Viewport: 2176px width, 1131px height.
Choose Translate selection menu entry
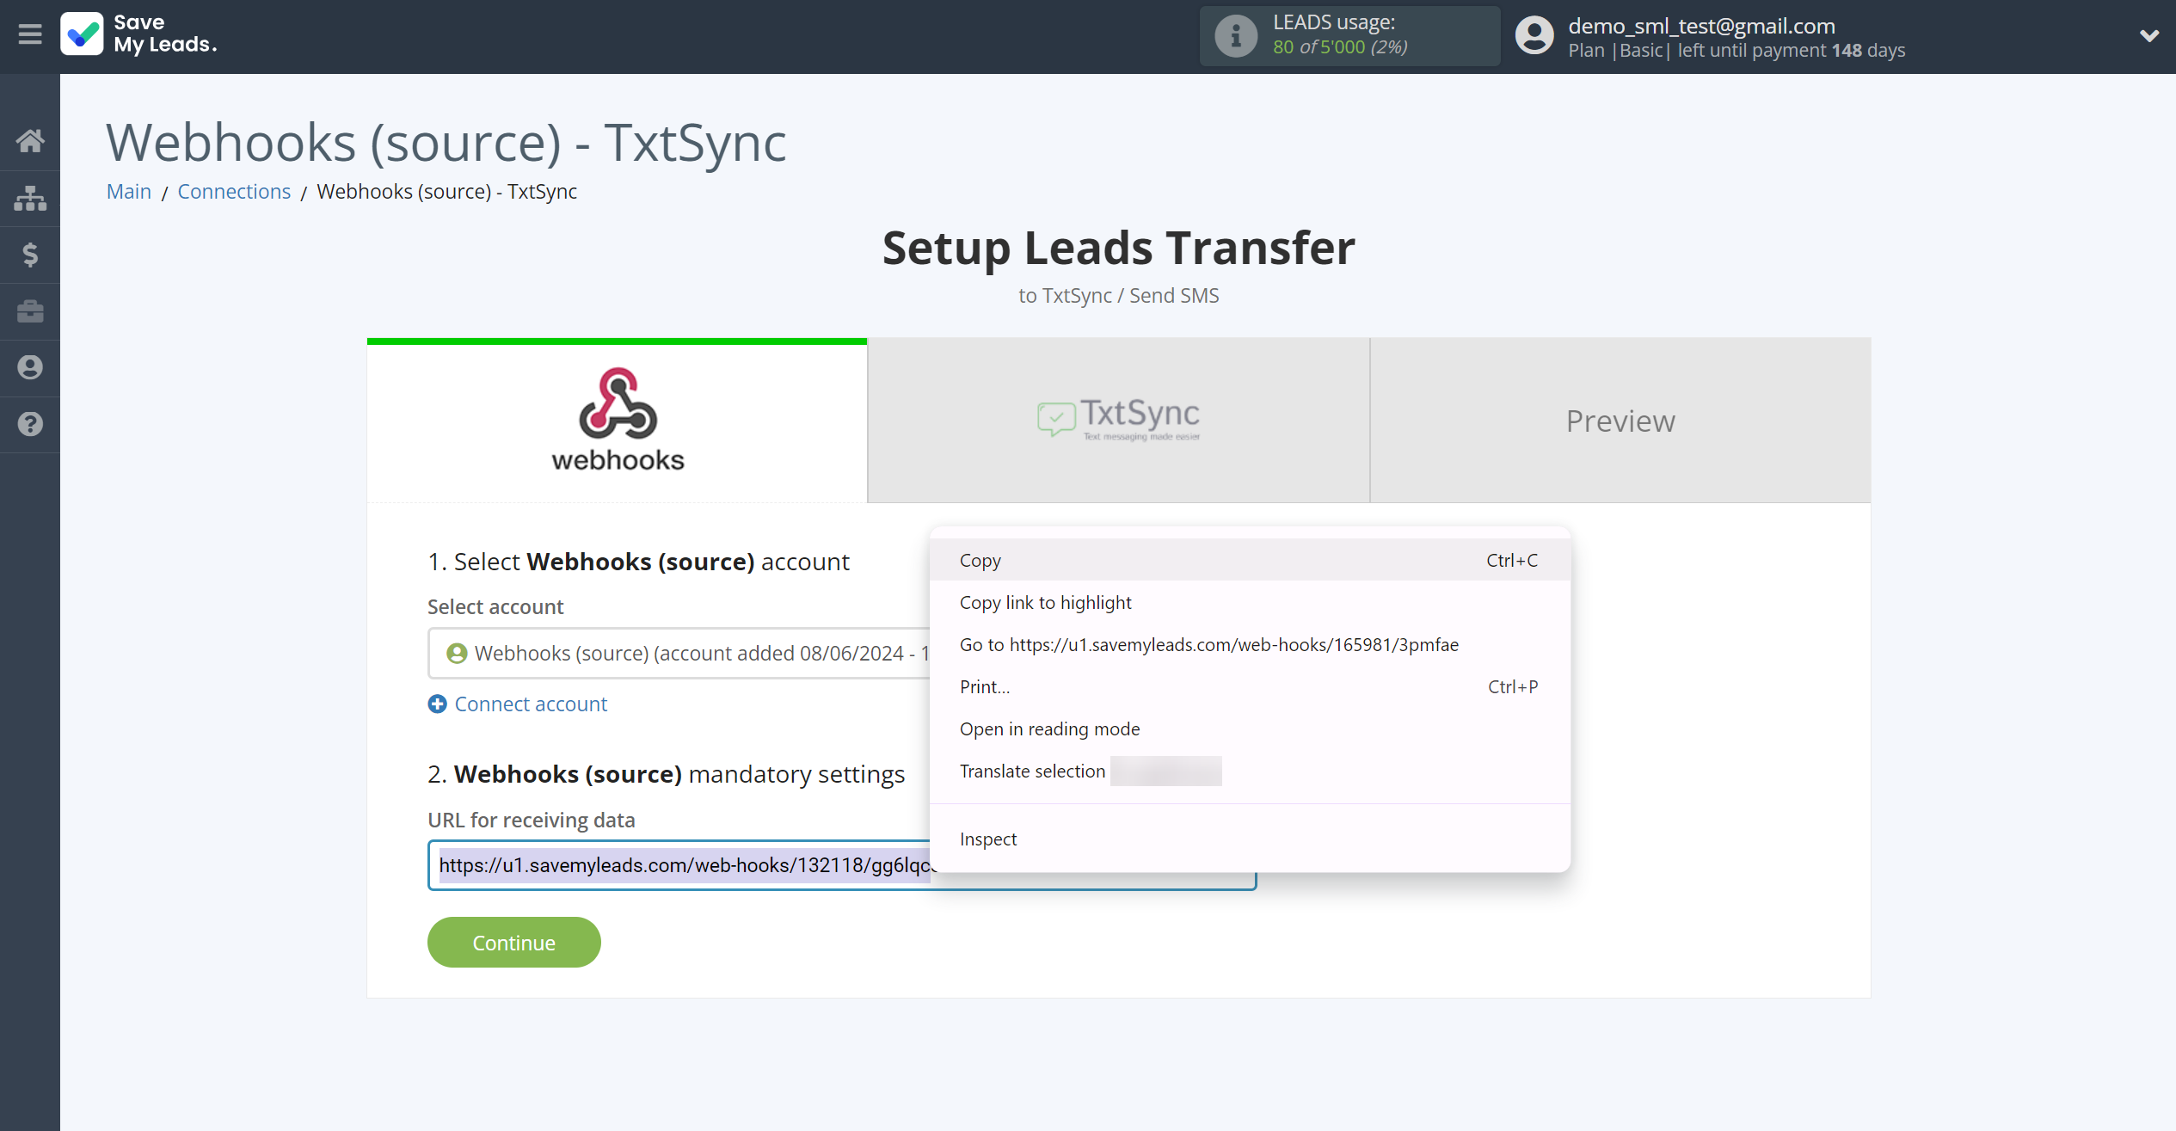pyautogui.click(x=1250, y=771)
